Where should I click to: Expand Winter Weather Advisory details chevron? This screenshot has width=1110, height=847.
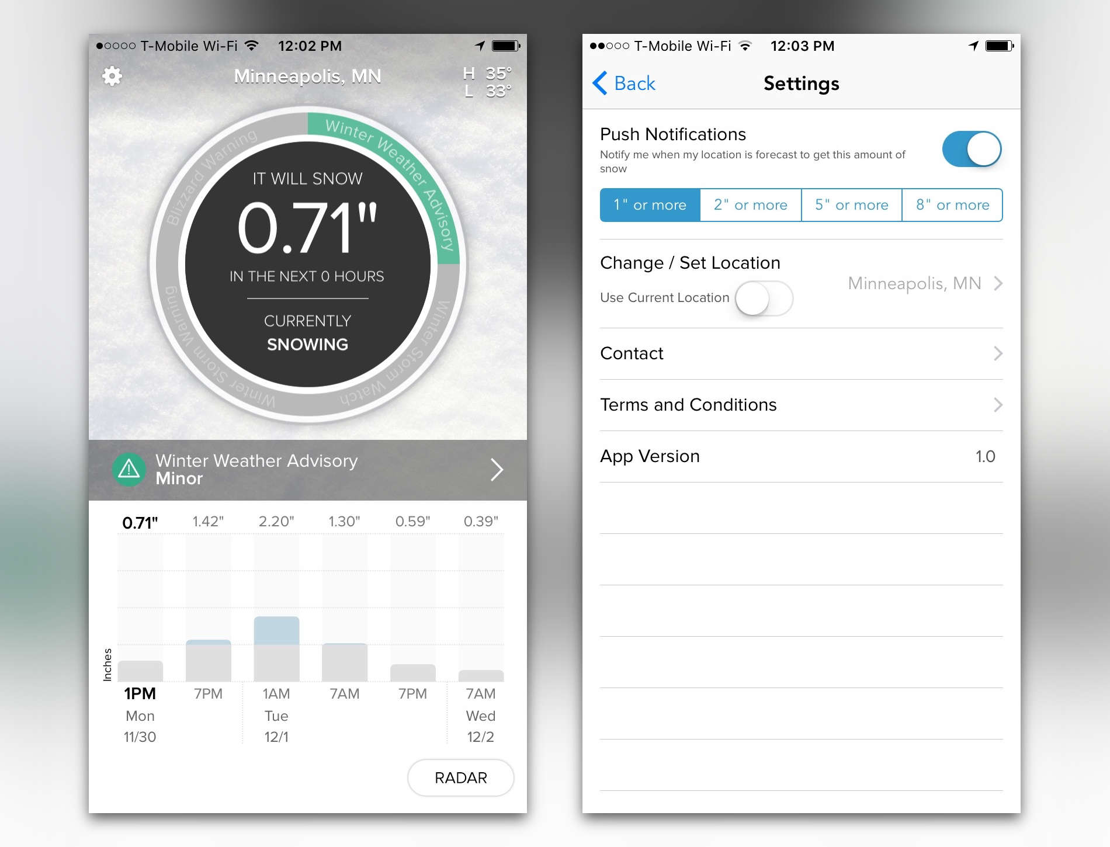[497, 469]
